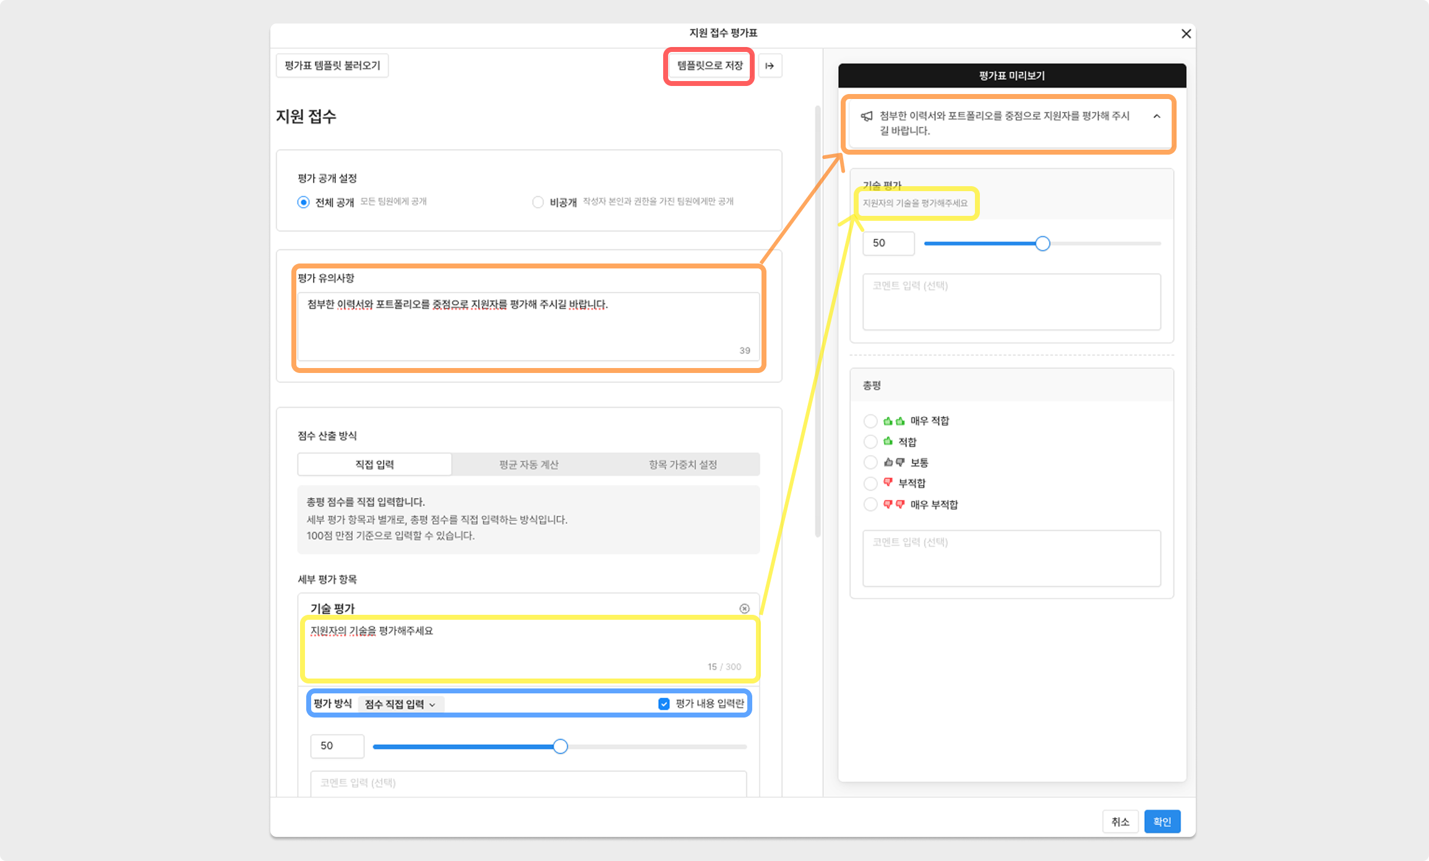Image resolution: width=1429 pixels, height=861 pixels.
Task: Confirm with the blue 확인 button
Action: pos(1162,821)
